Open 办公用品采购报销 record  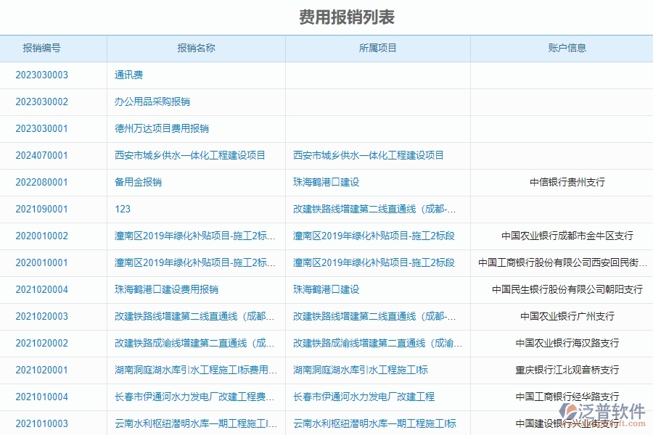click(152, 101)
